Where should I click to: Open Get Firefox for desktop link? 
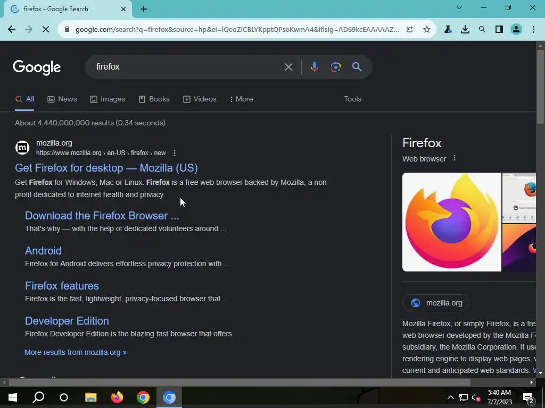(x=106, y=168)
